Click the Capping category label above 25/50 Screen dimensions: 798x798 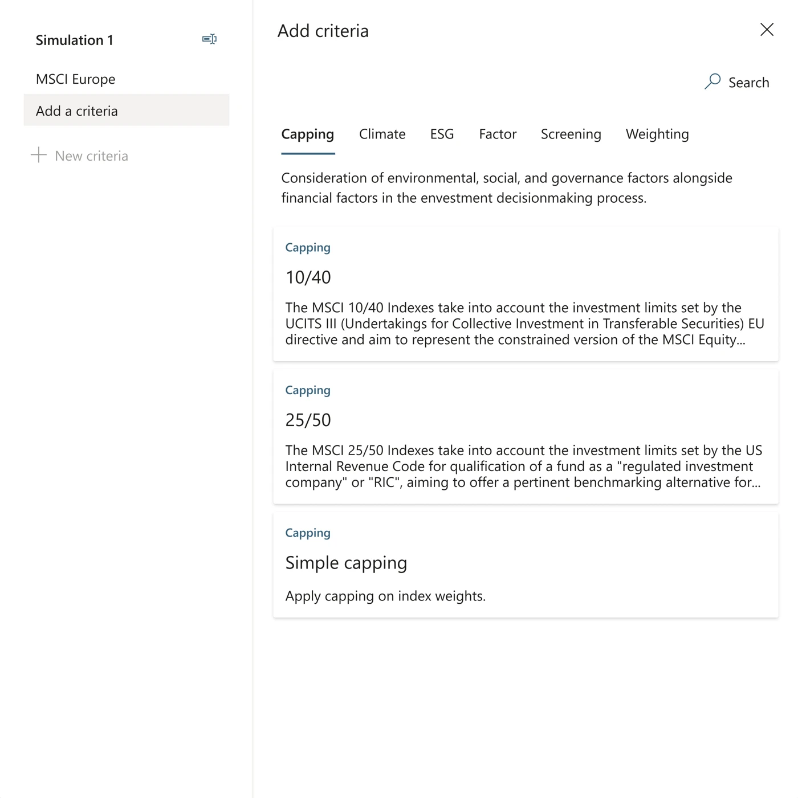point(308,390)
